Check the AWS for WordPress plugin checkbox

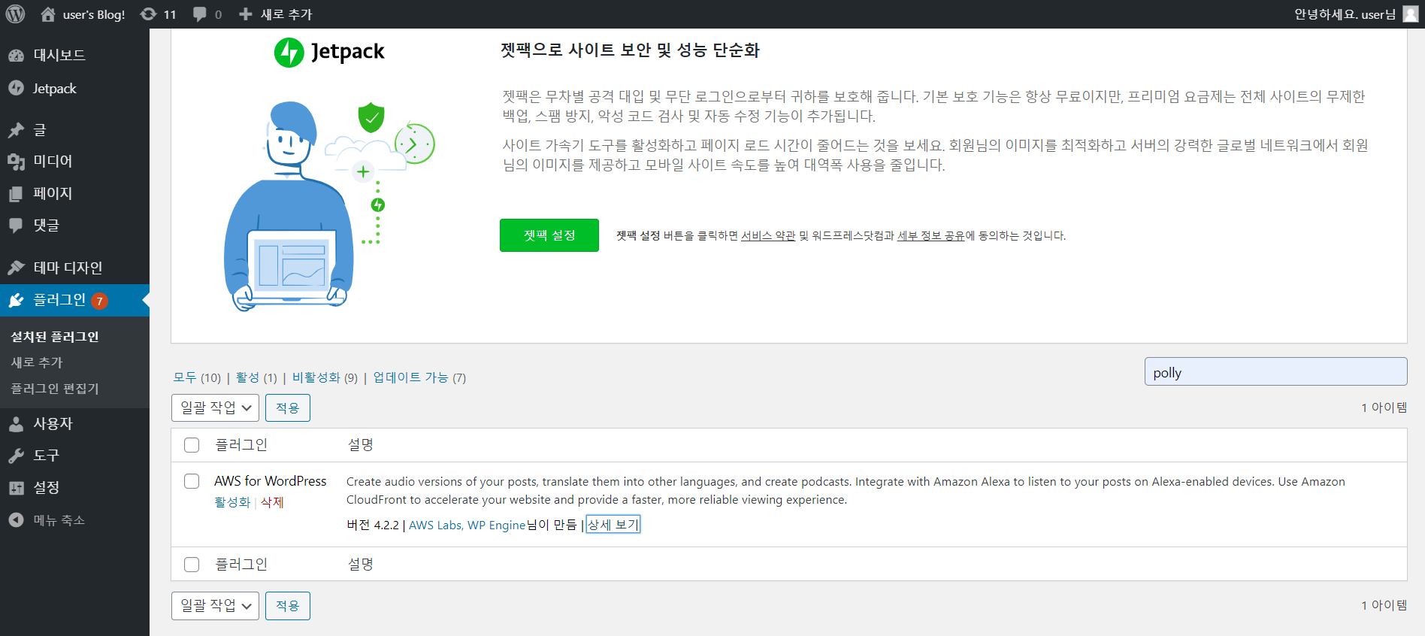192,481
